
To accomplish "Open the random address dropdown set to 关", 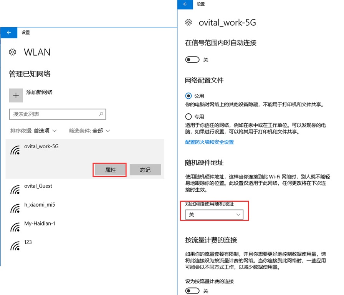I will 214,215.
